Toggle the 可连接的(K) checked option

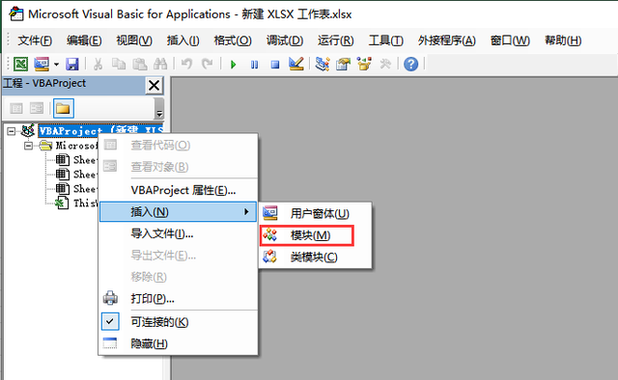click(x=178, y=322)
